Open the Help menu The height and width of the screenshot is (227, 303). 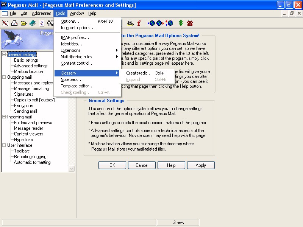click(x=92, y=13)
